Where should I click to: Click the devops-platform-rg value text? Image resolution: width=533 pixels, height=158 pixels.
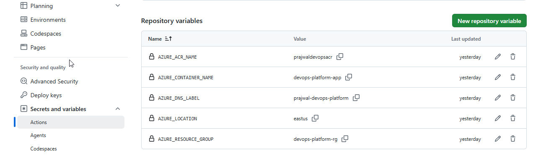(316, 139)
